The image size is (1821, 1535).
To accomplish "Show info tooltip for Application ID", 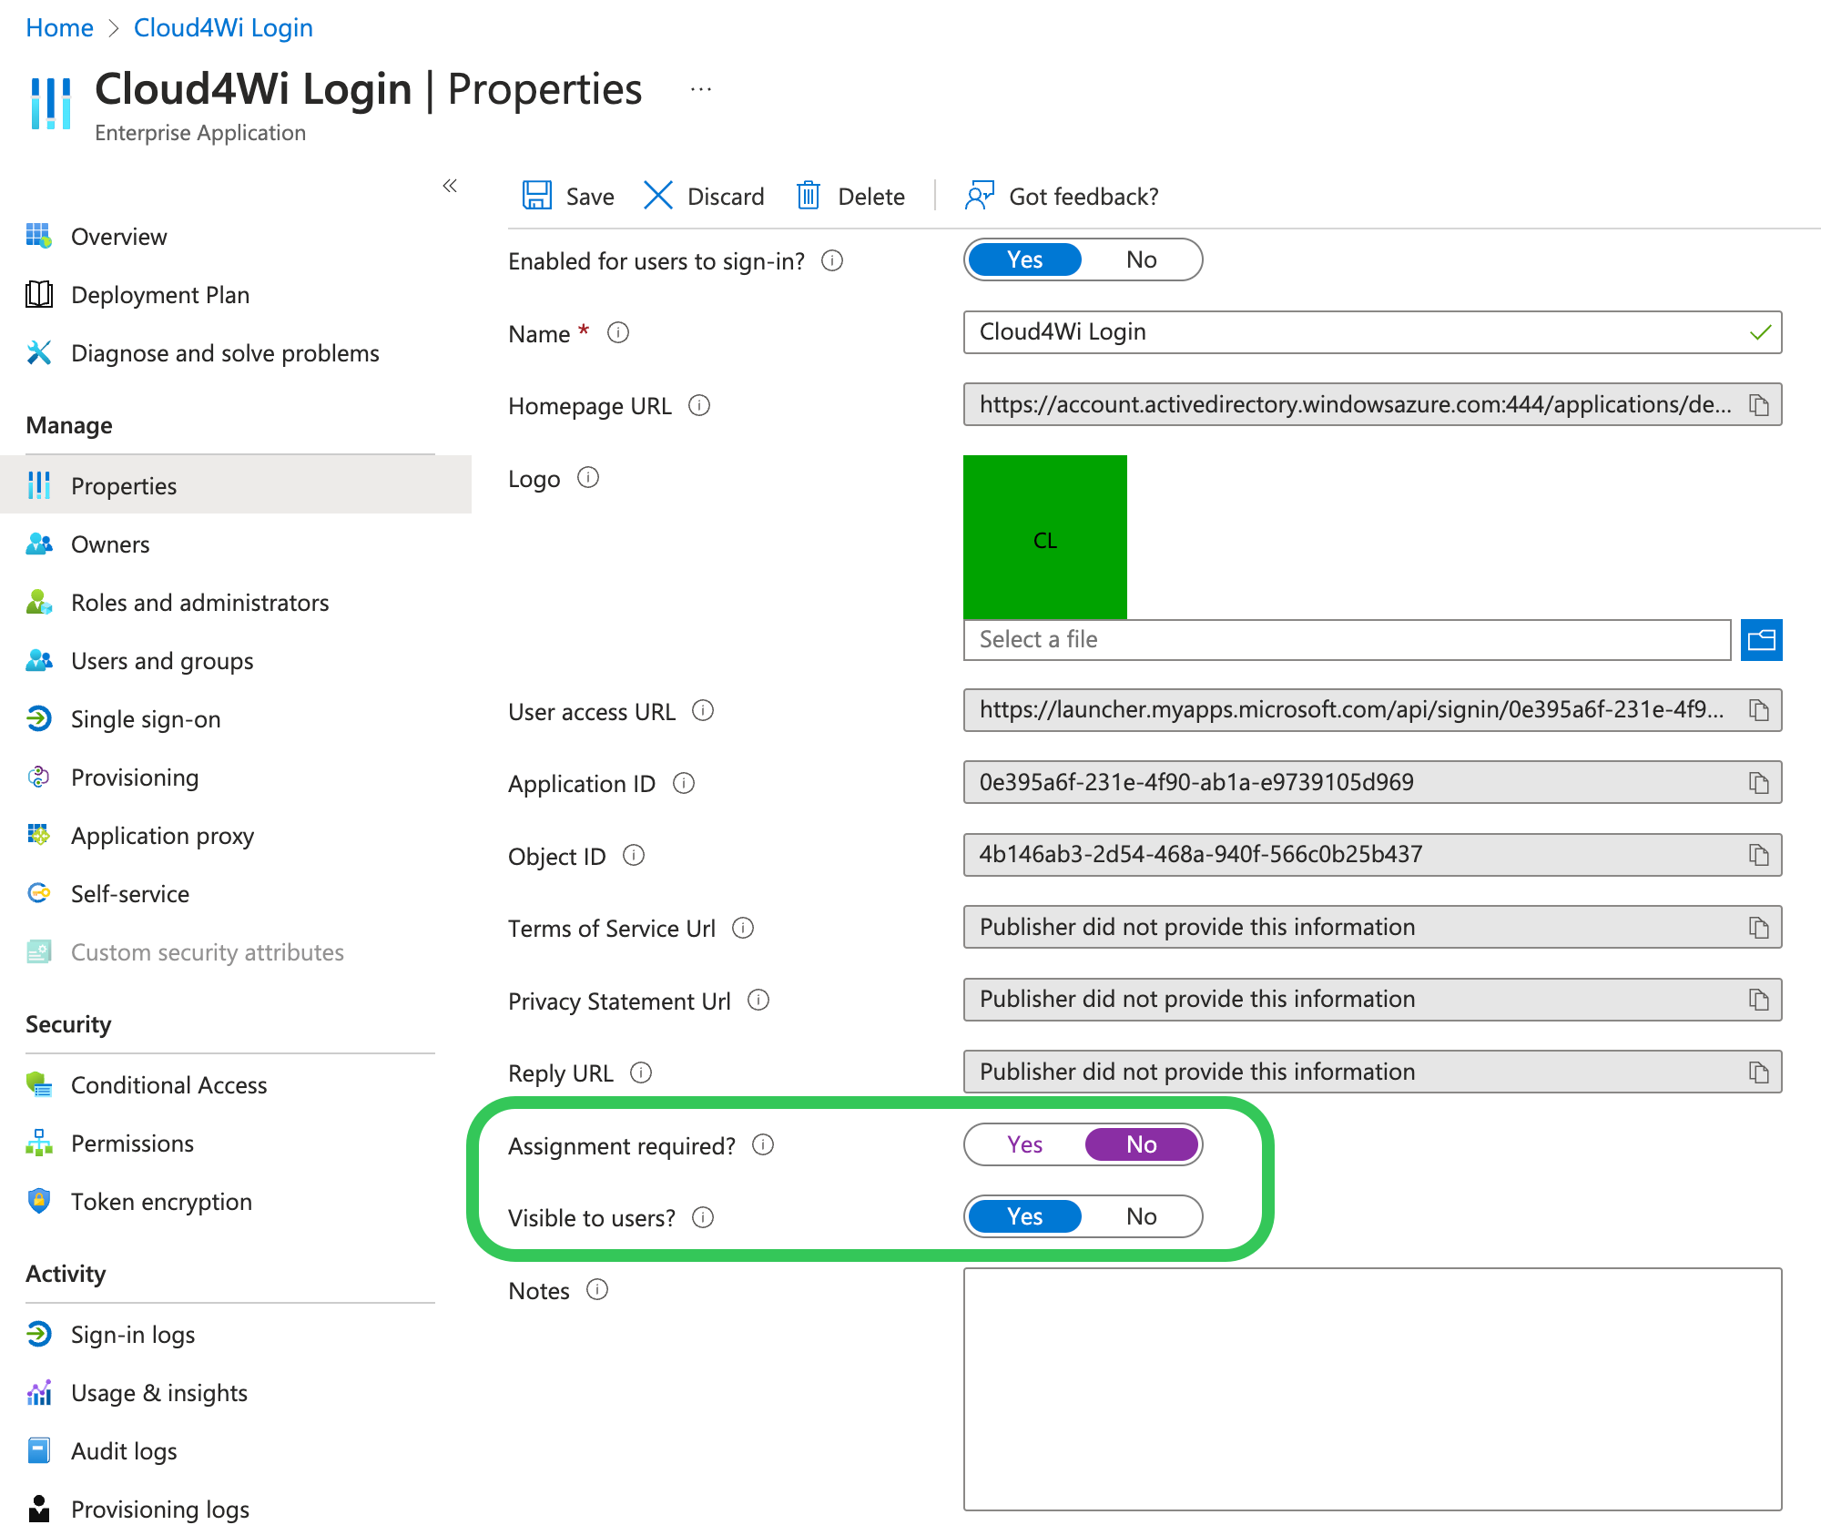I will (x=684, y=783).
